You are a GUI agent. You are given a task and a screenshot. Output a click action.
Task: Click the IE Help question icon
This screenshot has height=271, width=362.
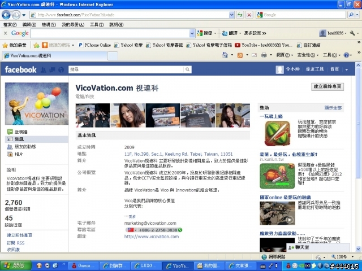pyautogui.click(x=346, y=55)
